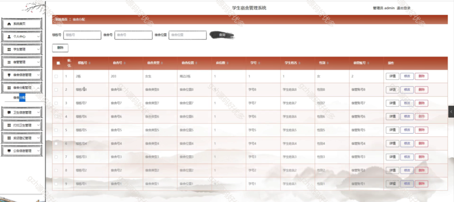Sort table by 床位数 sort arrows
This screenshot has height=202, width=454.
[227, 63]
